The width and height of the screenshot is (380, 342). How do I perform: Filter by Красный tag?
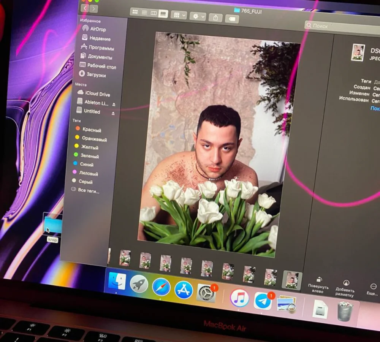(88, 129)
